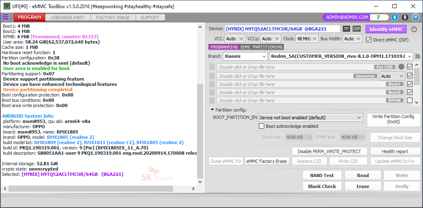Select the PROGRAM tab
The height and width of the screenshot is (208, 423).
click(x=29, y=17)
